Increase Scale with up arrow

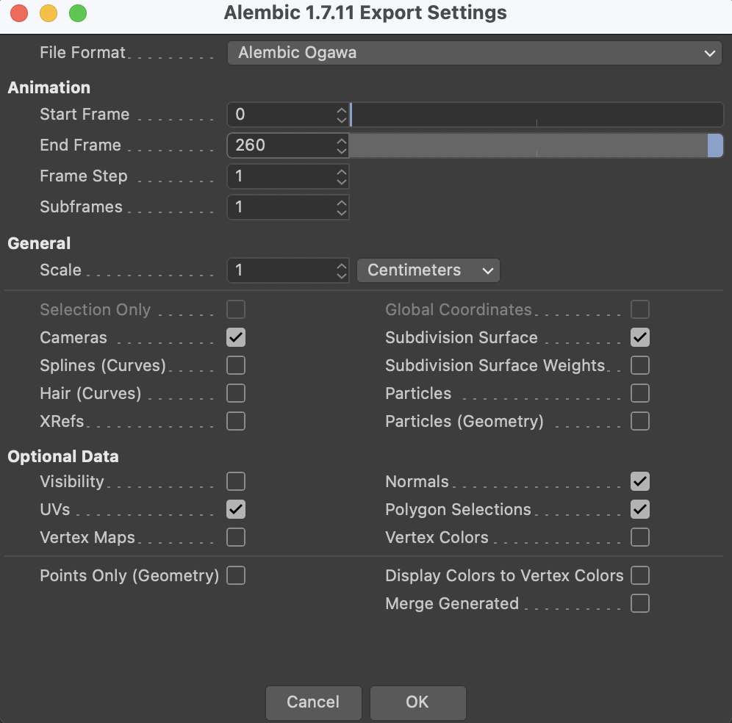(342, 265)
